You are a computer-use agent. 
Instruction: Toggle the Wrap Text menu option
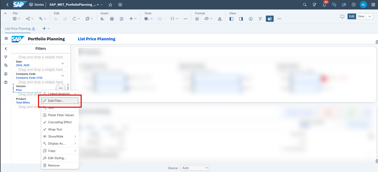60,129
